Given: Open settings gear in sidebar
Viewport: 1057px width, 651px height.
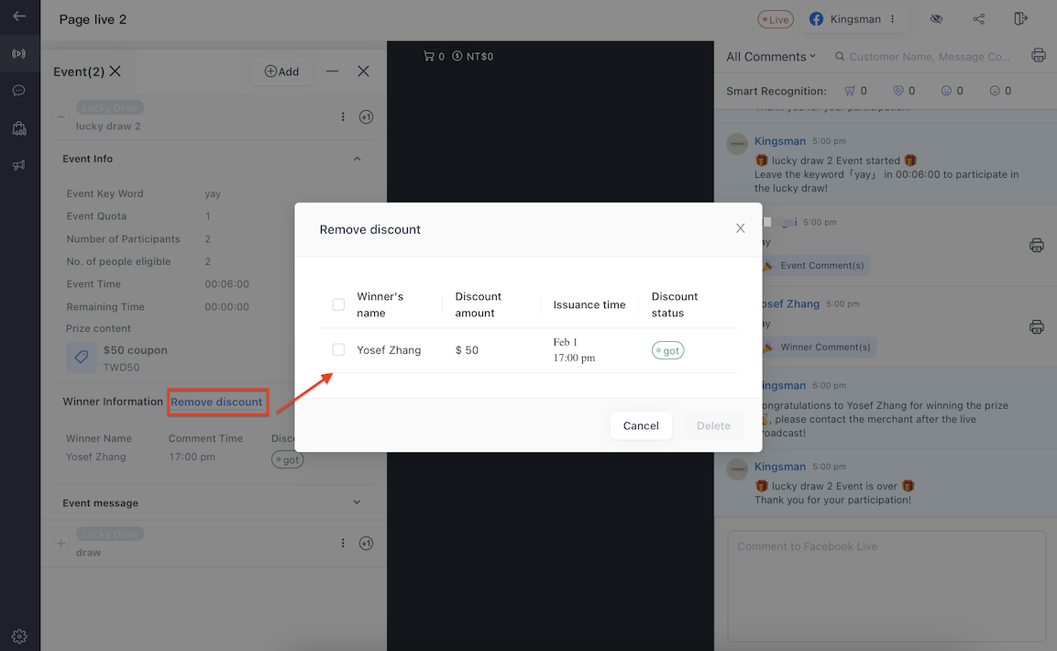Looking at the screenshot, I should click(19, 636).
